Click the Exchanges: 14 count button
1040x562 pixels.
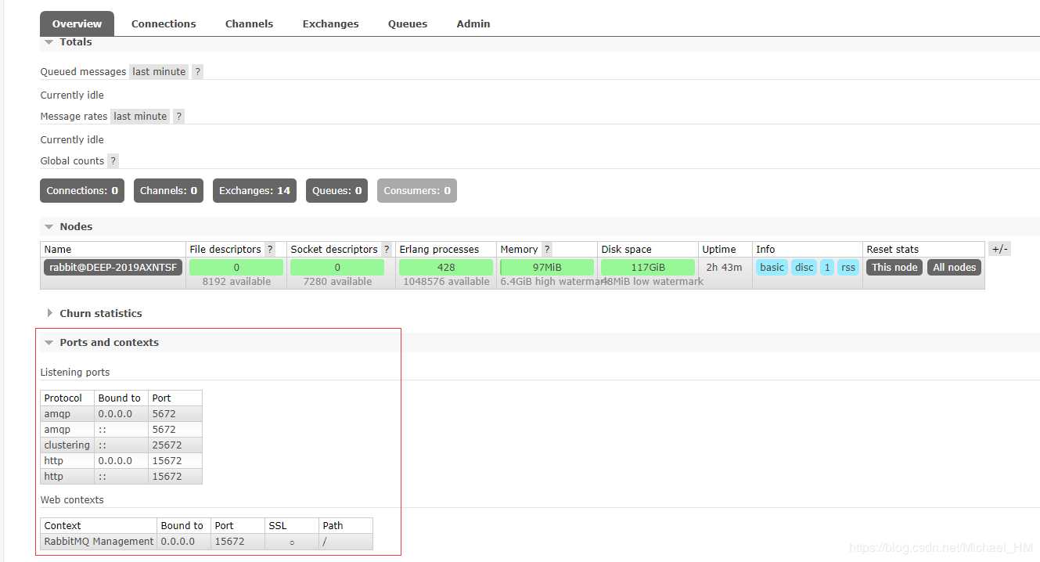254,190
